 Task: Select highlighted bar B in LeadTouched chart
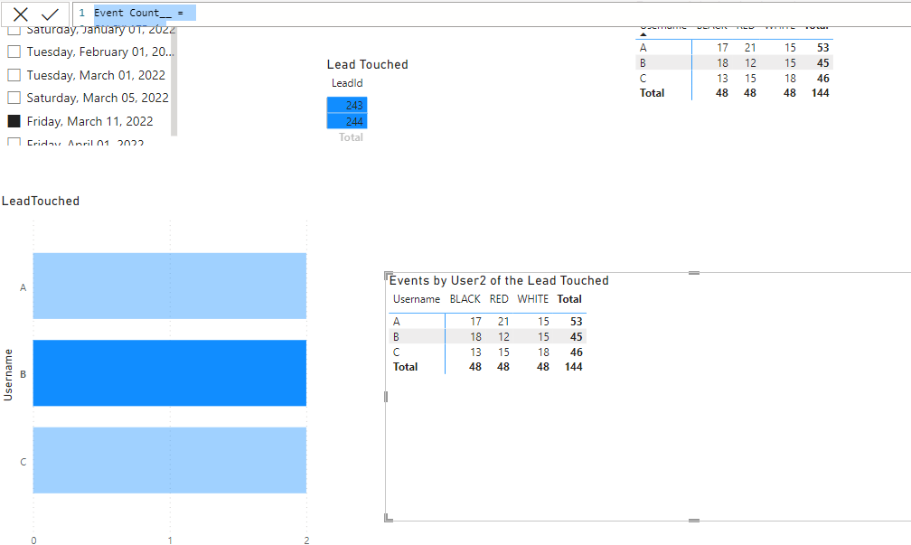pyautogui.click(x=170, y=373)
